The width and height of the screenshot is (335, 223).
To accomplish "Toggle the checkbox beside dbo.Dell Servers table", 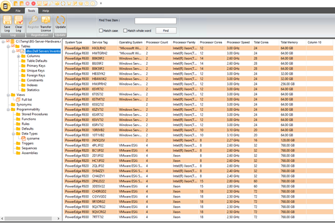I will (x=18, y=51).
